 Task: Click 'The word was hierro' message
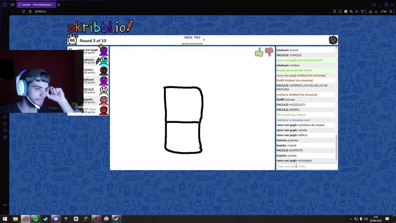[x=291, y=115]
